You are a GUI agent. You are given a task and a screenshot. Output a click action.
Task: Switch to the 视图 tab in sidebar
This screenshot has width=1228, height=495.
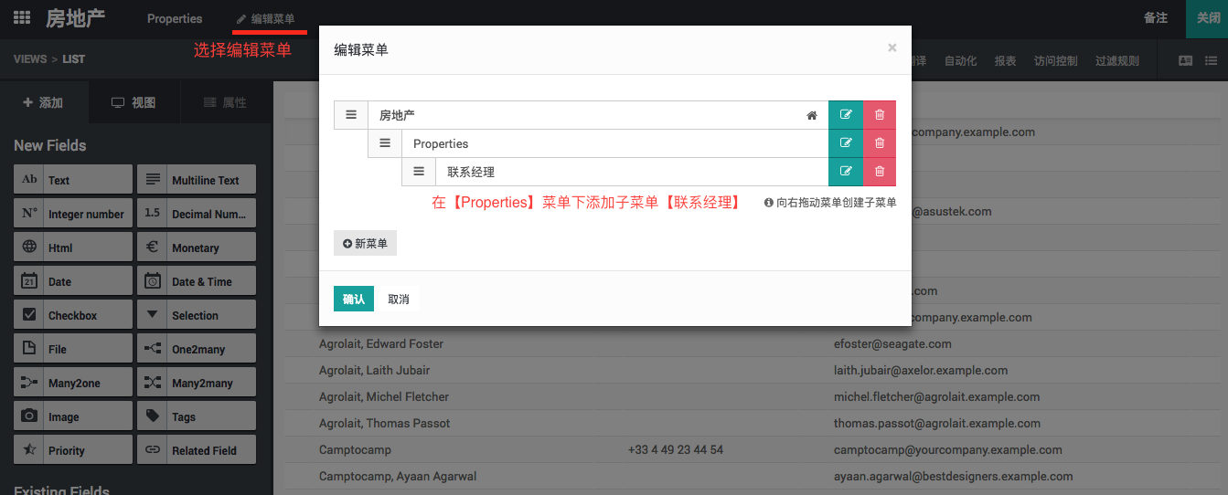133,102
